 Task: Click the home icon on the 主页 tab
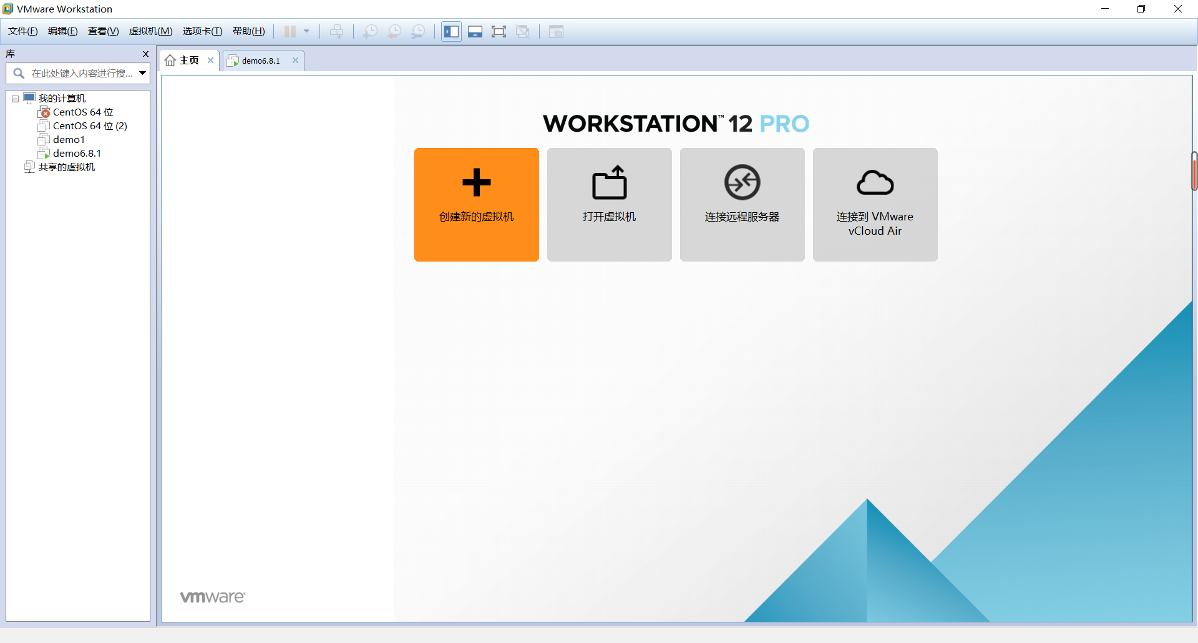tap(170, 61)
